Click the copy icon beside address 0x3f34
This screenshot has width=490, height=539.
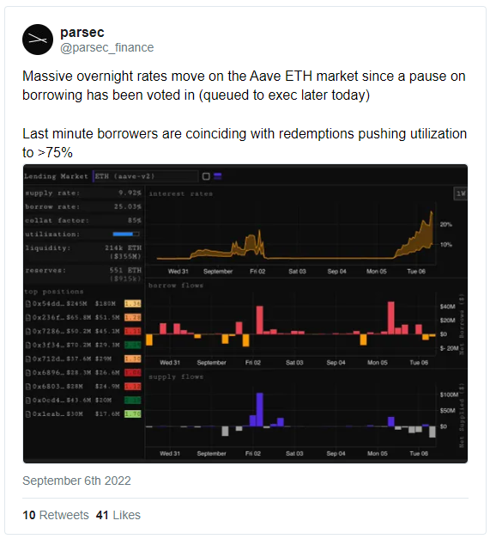tap(28, 345)
